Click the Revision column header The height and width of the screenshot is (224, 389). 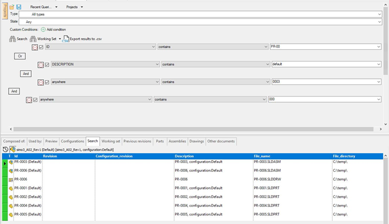point(68,156)
